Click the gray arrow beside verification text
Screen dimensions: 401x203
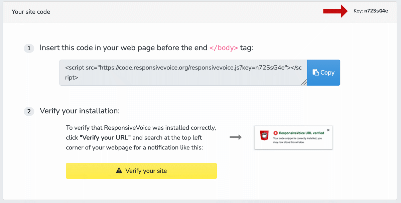coord(236,137)
